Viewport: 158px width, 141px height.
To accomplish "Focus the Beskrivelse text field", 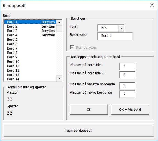I will pyautogui.click(x=115, y=36).
